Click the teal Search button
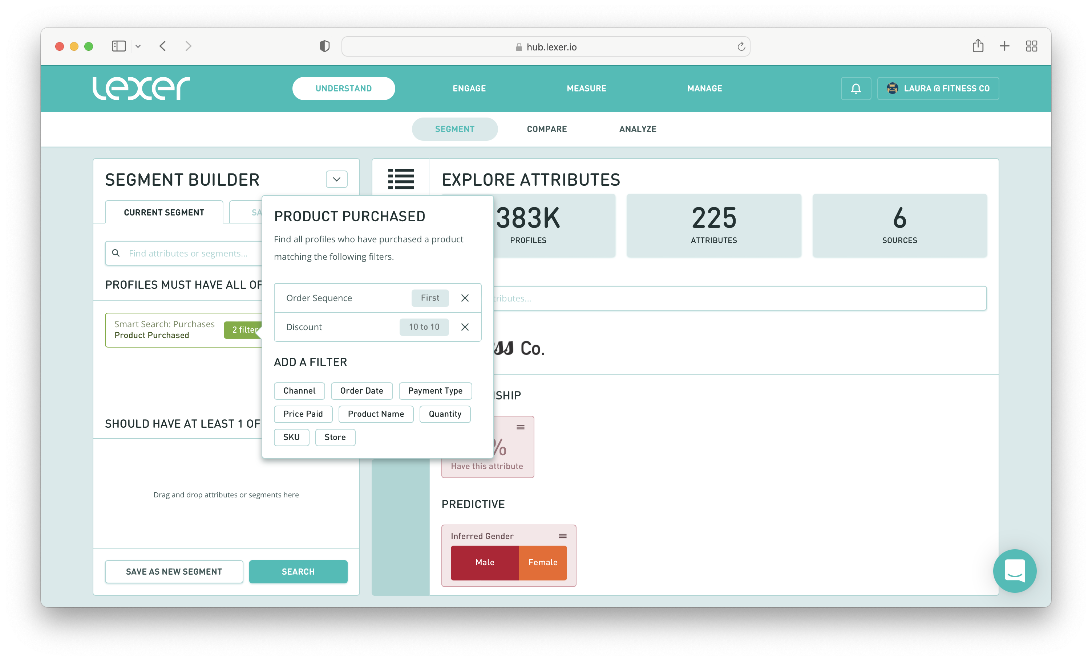The width and height of the screenshot is (1092, 661). [x=298, y=571]
